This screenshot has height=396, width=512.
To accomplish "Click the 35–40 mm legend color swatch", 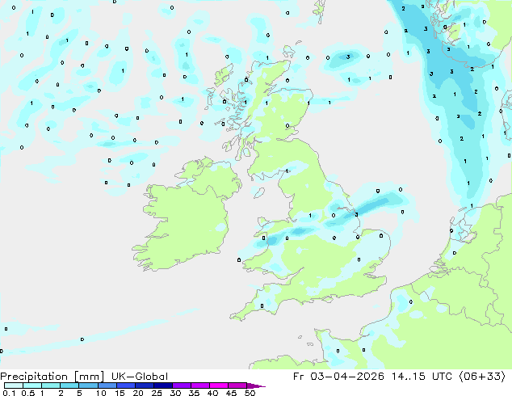I will pyautogui.click(x=200, y=385).
